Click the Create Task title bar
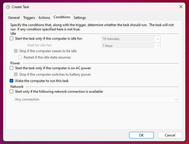The width and height of the screenshot is (189, 144). pyautogui.click(x=87, y=7)
